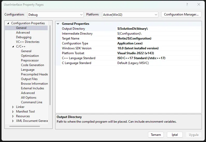Collapse the Configuration Properties tree node
Screen dimensions: 206x142
(8, 23)
